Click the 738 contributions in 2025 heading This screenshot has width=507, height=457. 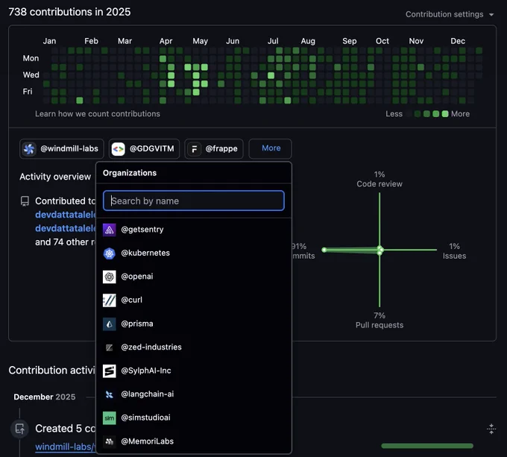click(69, 12)
